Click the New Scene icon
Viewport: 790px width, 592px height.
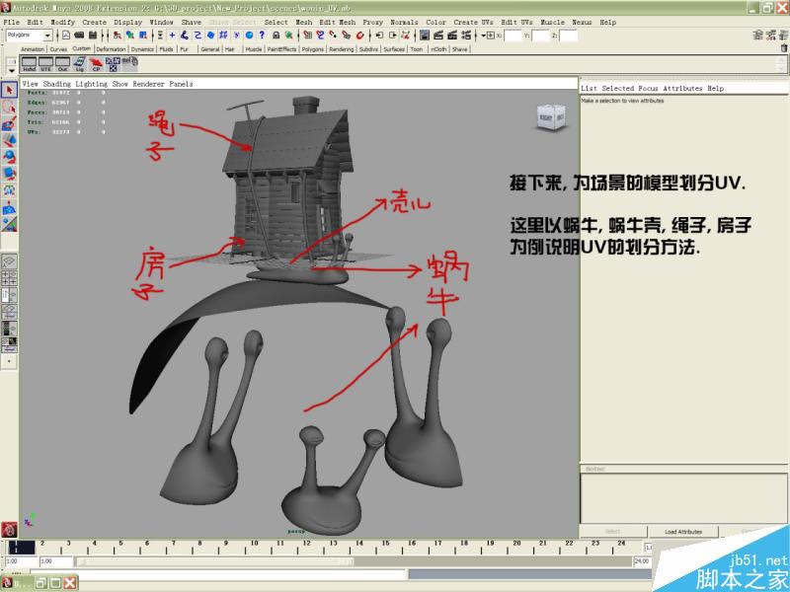(x=66, y=36)
